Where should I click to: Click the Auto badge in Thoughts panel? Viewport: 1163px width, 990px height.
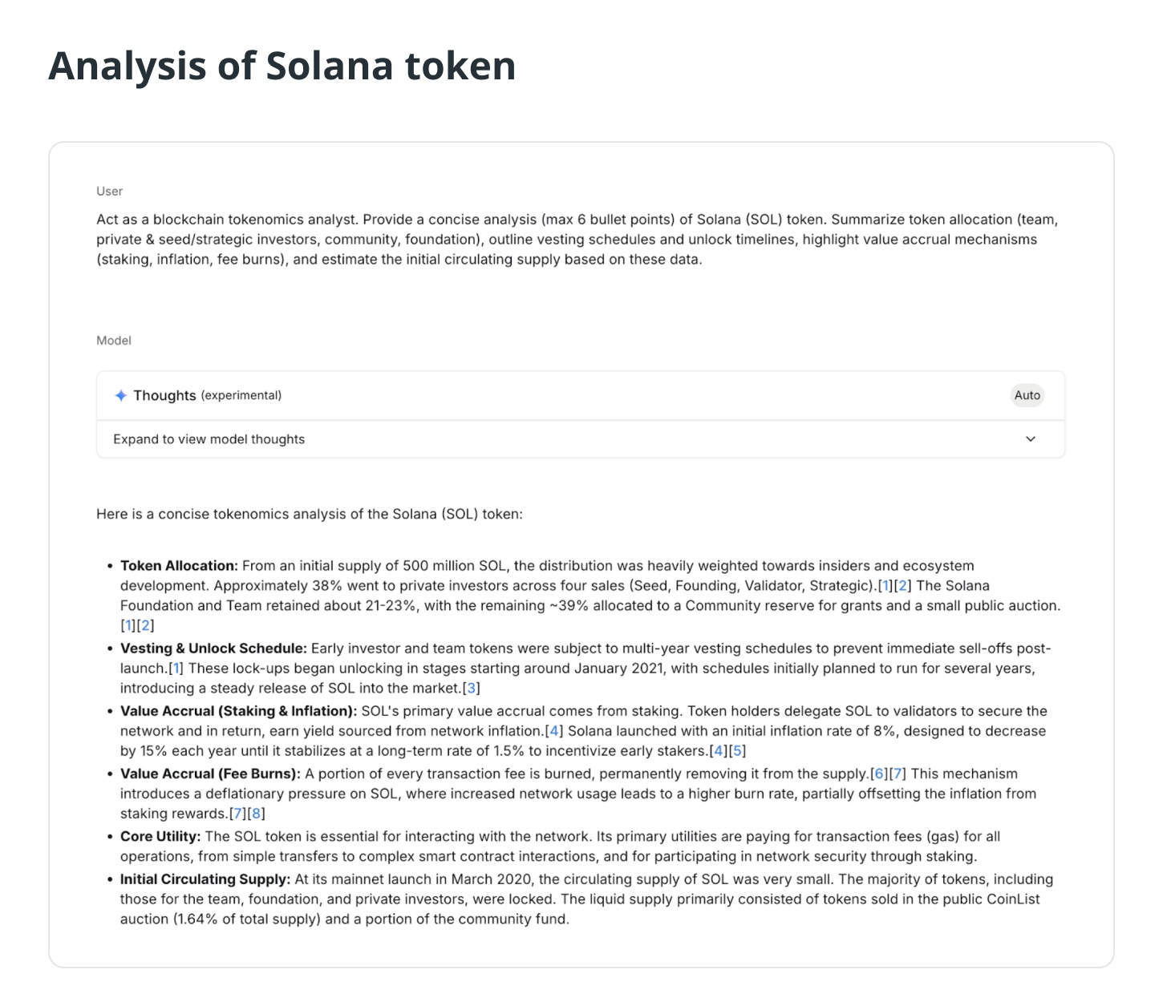click(1027, 395)
